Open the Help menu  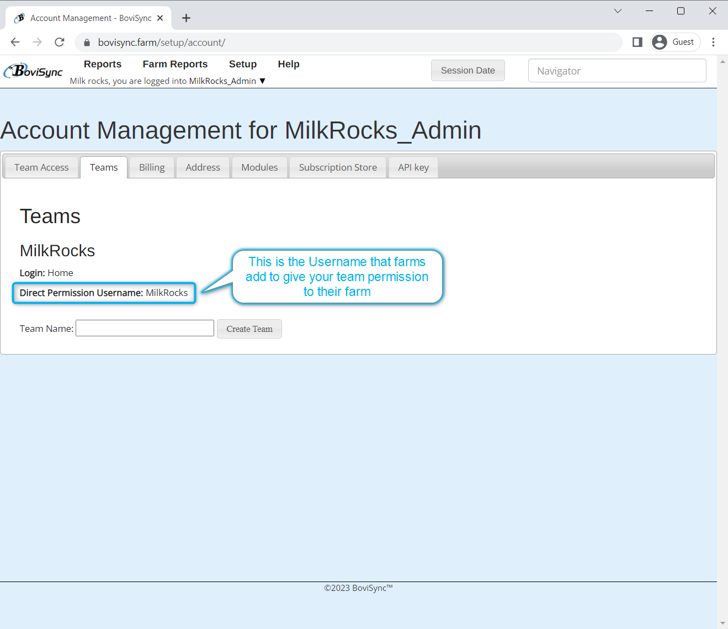tap(289, 64)
